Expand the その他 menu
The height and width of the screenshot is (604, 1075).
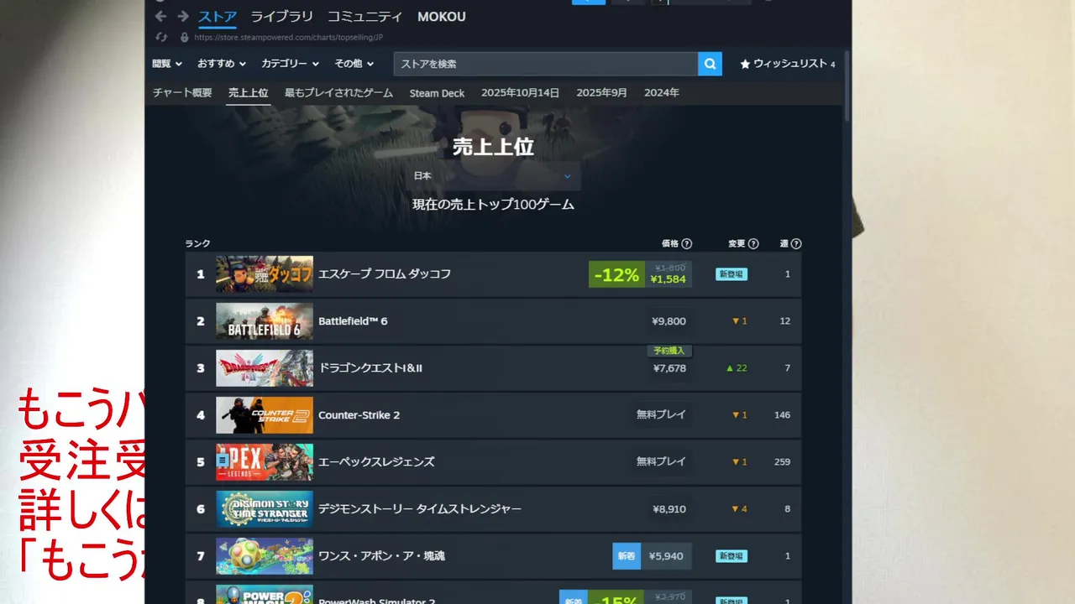pos(354,64)
